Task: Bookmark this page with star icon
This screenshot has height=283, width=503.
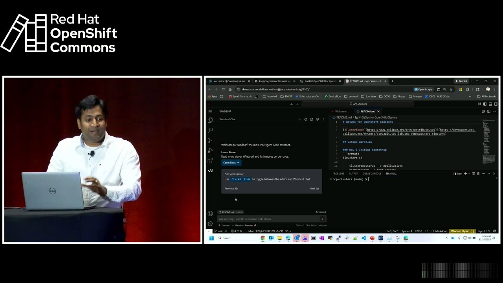Action: (x=451, y=89)
